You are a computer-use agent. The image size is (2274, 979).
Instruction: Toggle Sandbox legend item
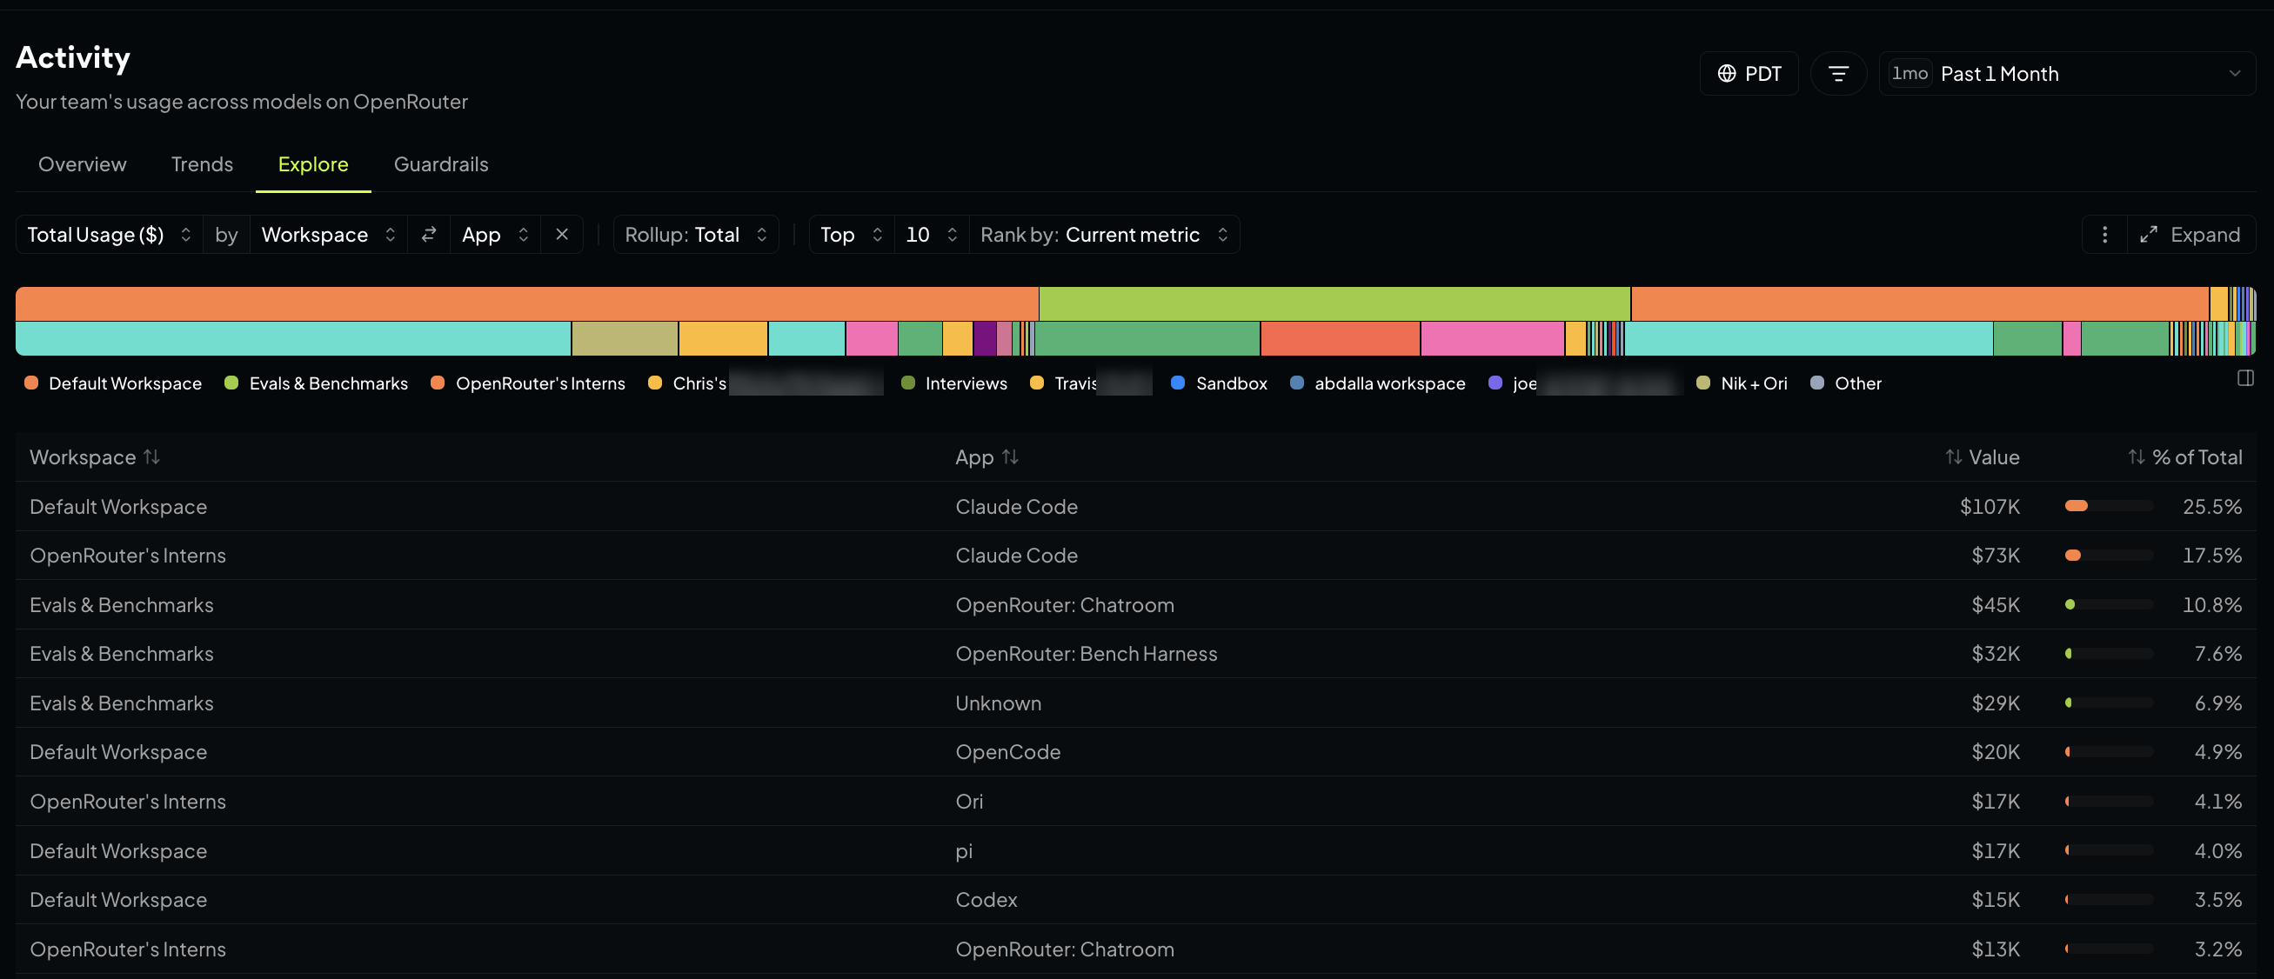click(1219, 383)
